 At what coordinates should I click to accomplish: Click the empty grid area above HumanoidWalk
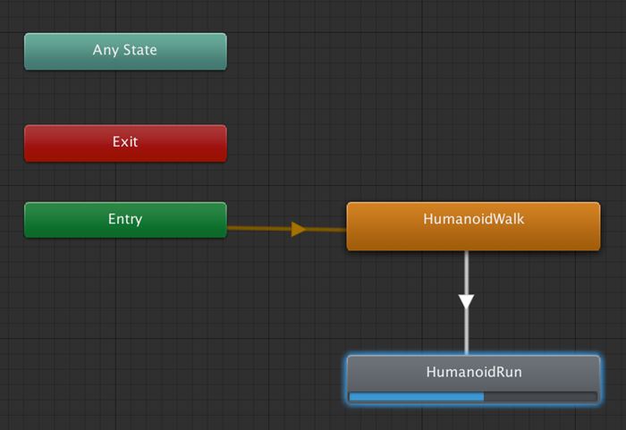[474, 116]
